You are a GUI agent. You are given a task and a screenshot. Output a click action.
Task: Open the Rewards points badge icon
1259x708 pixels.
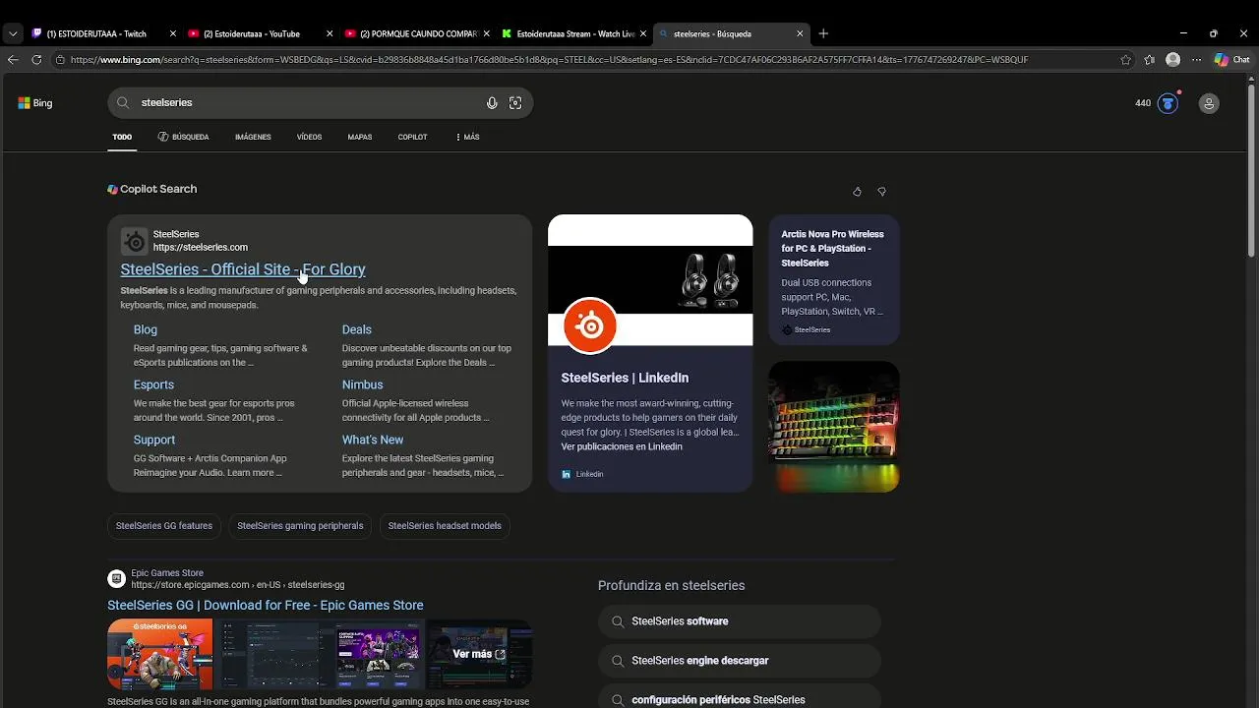point(1168,103)
